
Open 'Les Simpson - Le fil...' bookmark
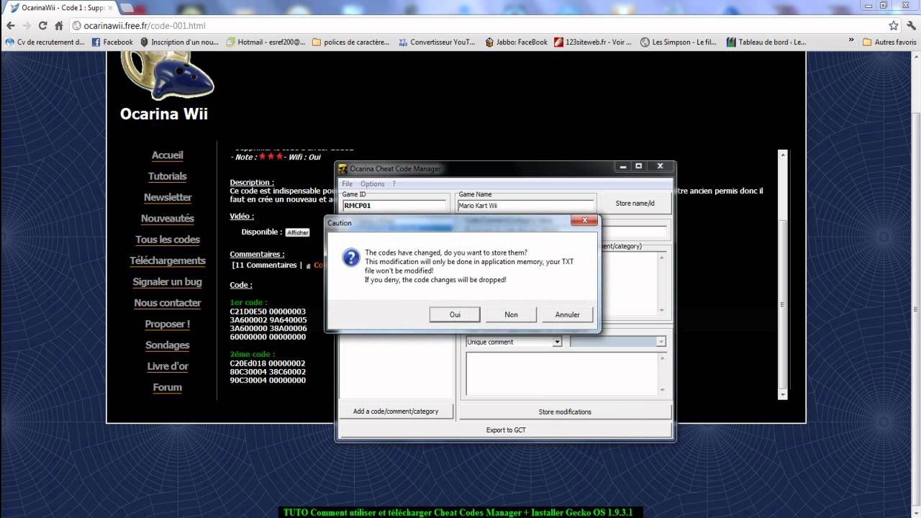click(x=679, y=42)
